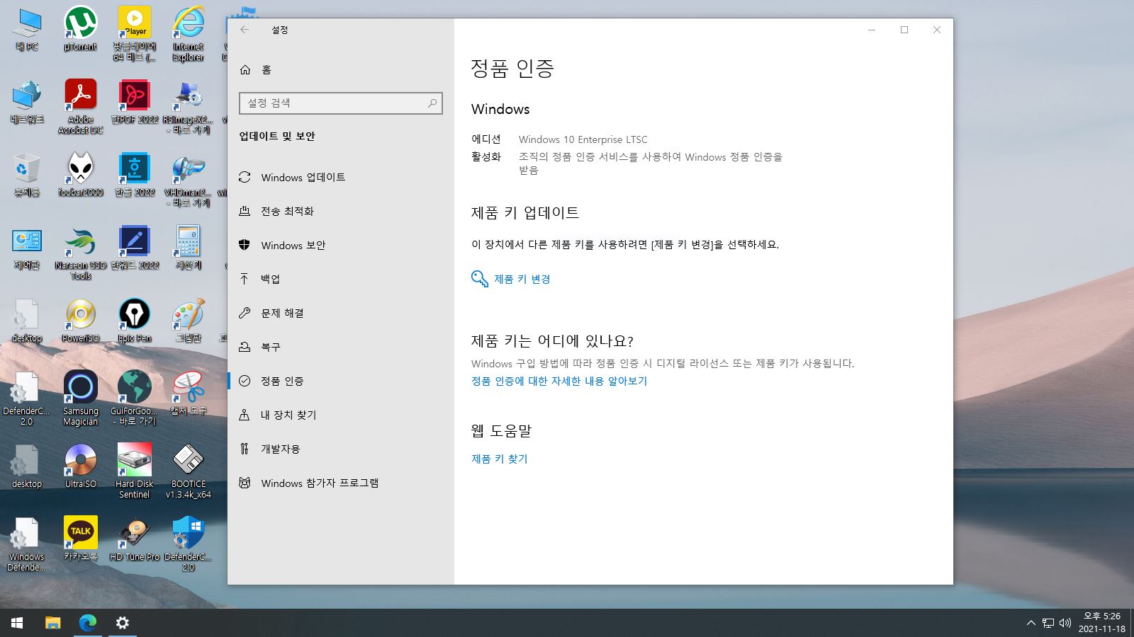Open the Windows Start menu
Screen dimensions: 1134x637
point(17,623)
